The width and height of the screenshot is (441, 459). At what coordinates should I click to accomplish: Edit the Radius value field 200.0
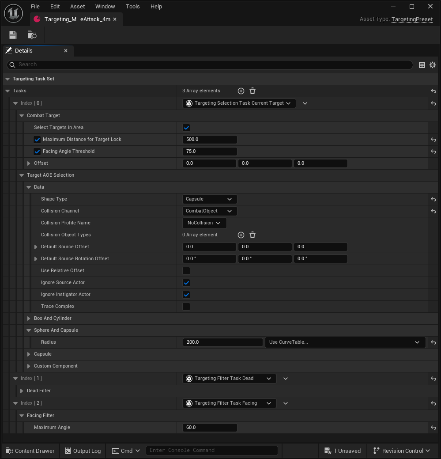[222, 342]
